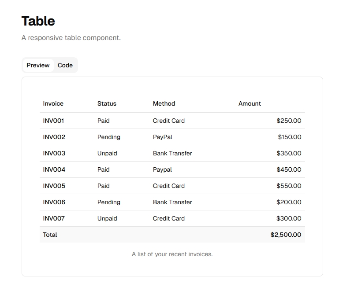Click the Unpaid status of INV003
The height and width of the screenshot is (287, 339).
[107, 153]
